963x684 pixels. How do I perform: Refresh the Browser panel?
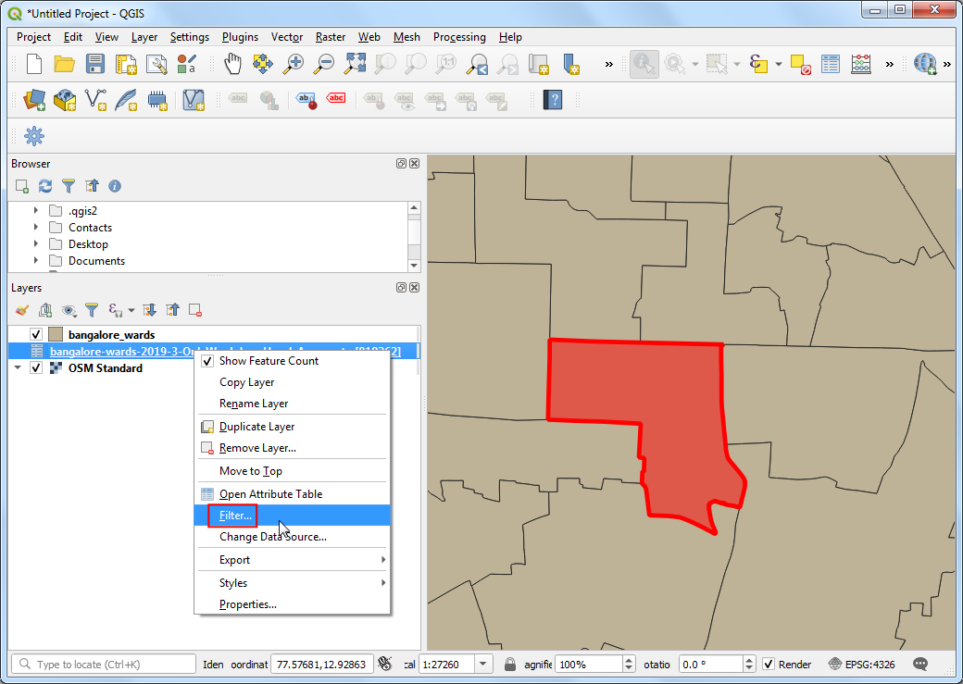tap(45, 186)
